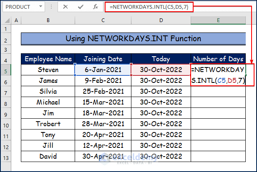Click inside the editing cell E5 formula
The width and height of the screenshot is (257, 172).
coord(218,75)
